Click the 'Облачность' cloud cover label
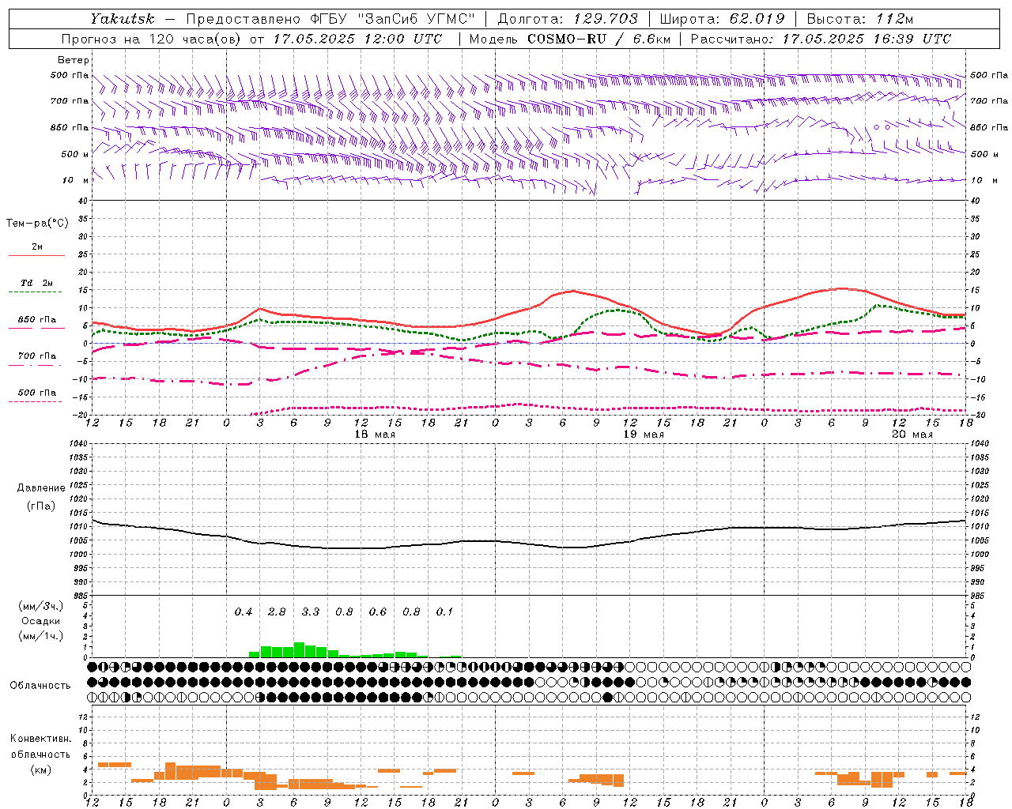1012x809 pixels. point(40,686)
